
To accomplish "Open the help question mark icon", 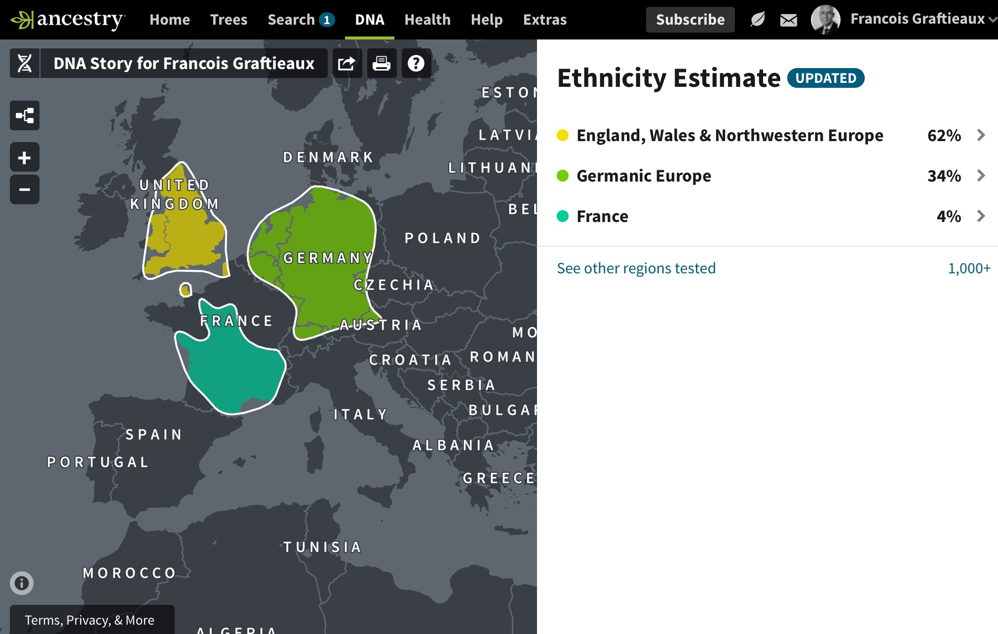I will click(416, 63).
